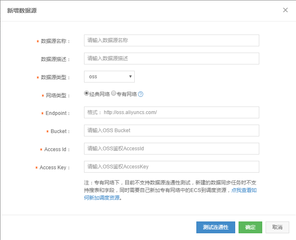The width and height of the screenshot is (296, 240).
Task: Select the 专有网络 radio button
Action: click(x=114, y=93)
